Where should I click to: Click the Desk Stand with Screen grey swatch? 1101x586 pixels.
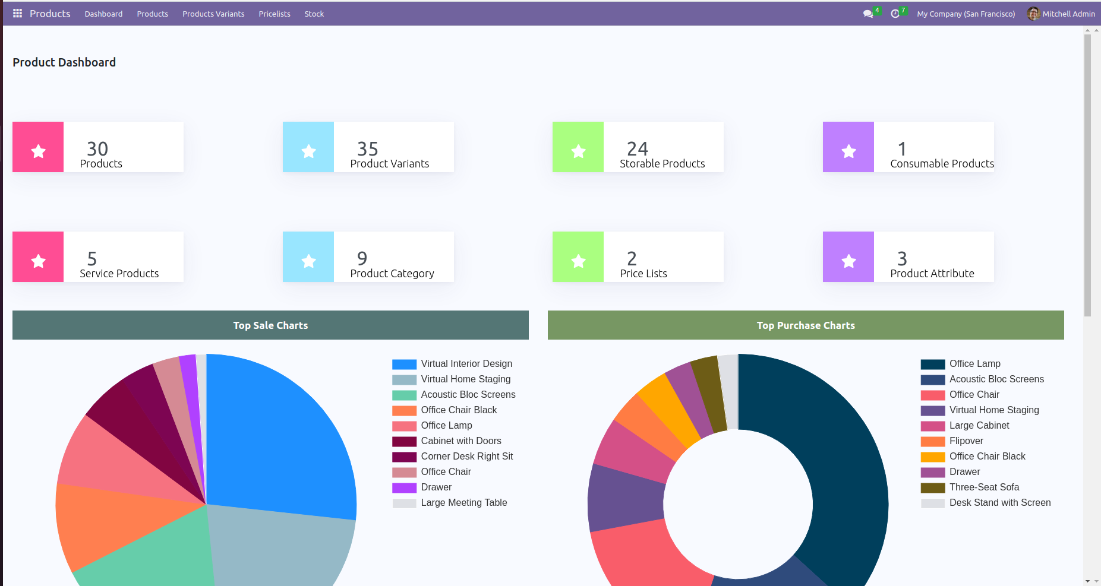tap(933, 503)
